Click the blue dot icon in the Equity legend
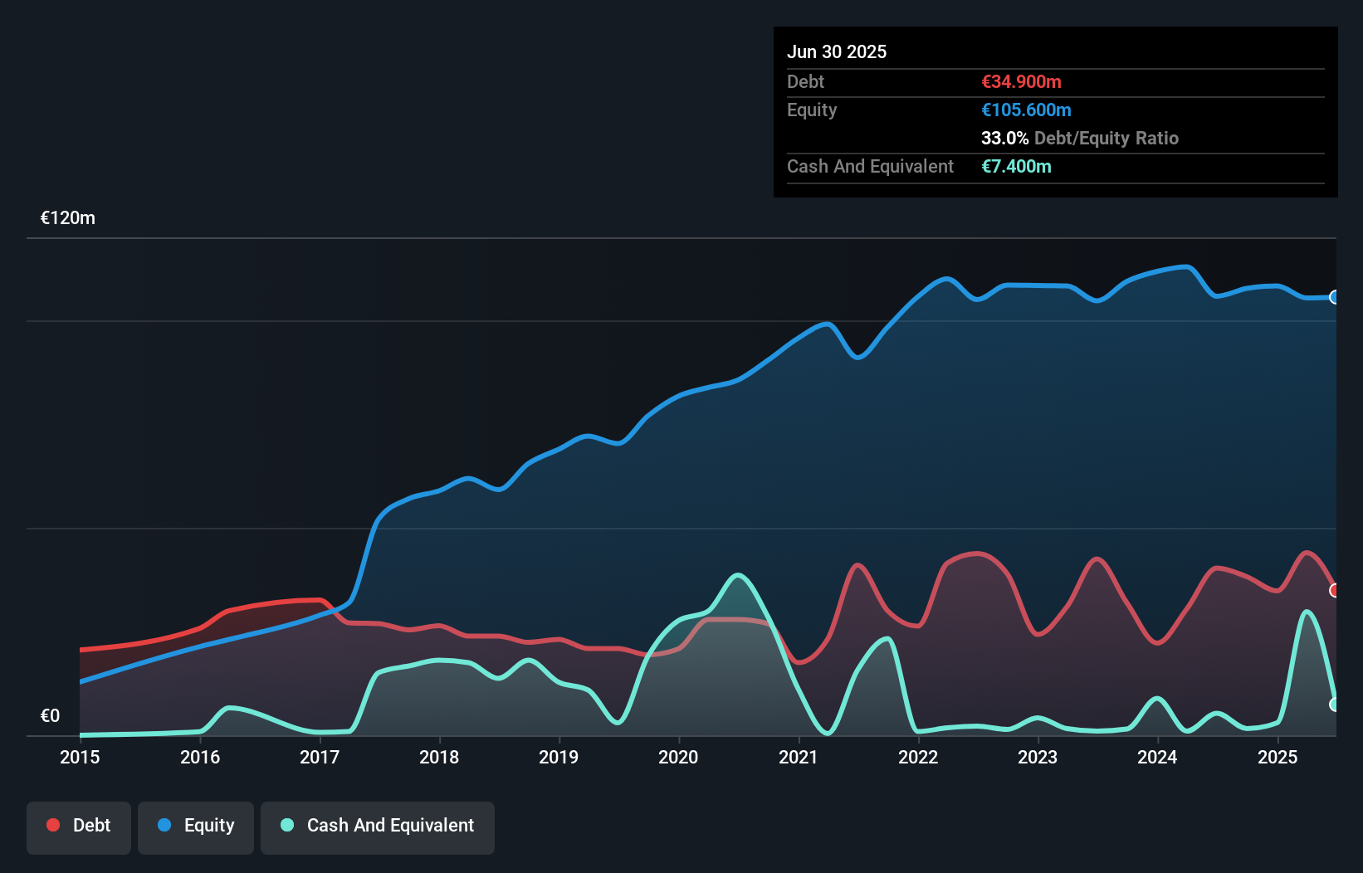 click(164, 825)
